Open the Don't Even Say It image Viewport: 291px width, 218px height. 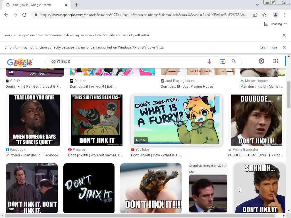[x=198, y=72]
